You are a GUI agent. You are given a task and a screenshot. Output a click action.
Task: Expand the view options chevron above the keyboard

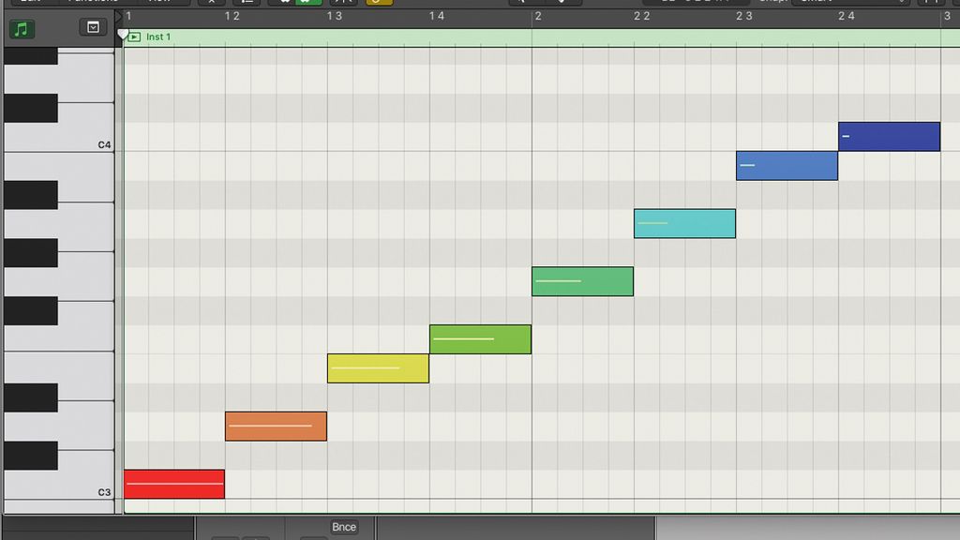tap(91, 29)
